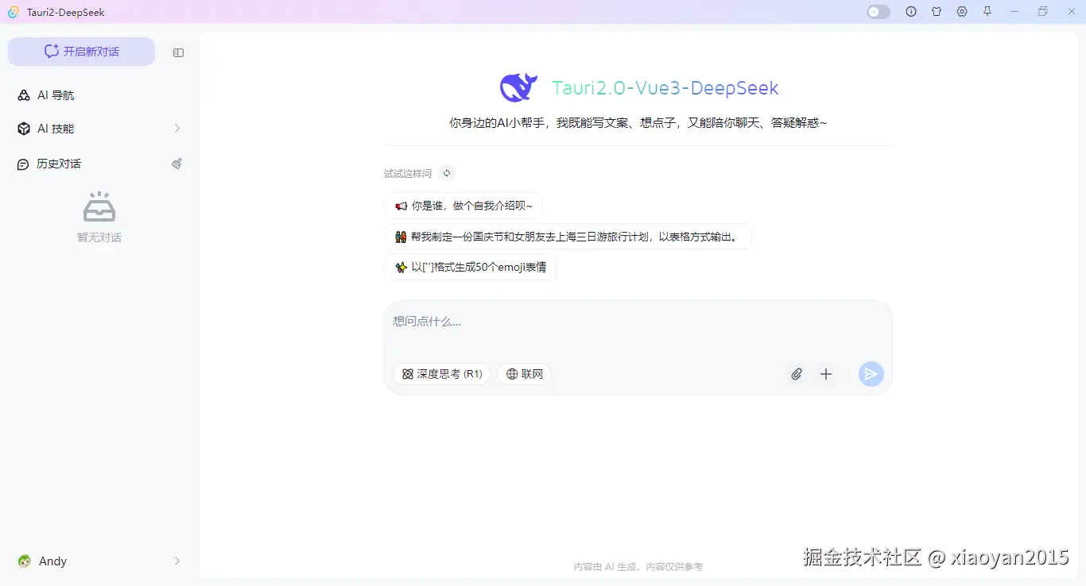Select the 历史对话 menu item
The width and height of the screenshot is (1086, 586).
click(59, 164)
